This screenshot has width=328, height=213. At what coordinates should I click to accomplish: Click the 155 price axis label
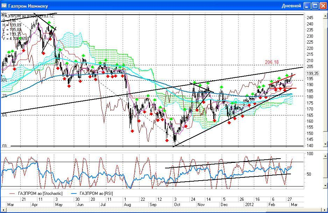click(310, 127)
